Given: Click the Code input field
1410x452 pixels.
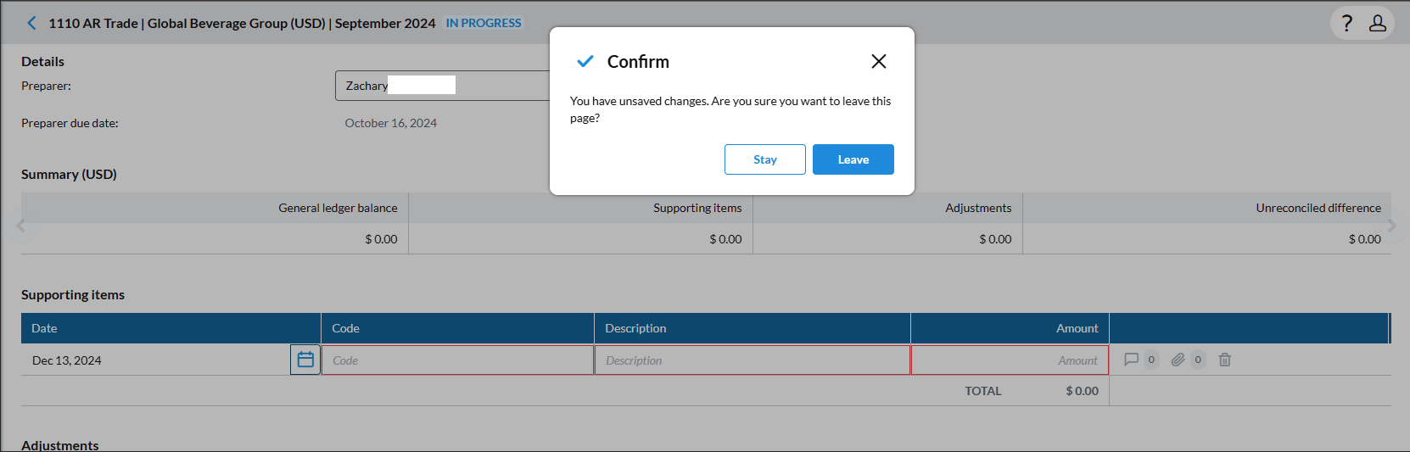Looking at the screenshot, I should 457,360.
